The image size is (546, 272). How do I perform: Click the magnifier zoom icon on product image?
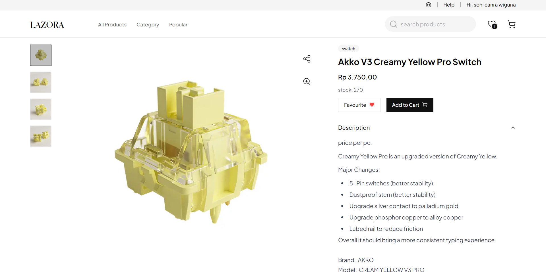pos(307,81)
